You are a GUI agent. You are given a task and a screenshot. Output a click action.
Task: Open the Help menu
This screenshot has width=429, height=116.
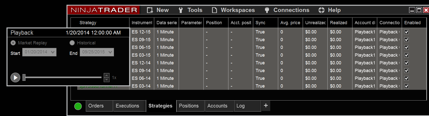(330, 10)
